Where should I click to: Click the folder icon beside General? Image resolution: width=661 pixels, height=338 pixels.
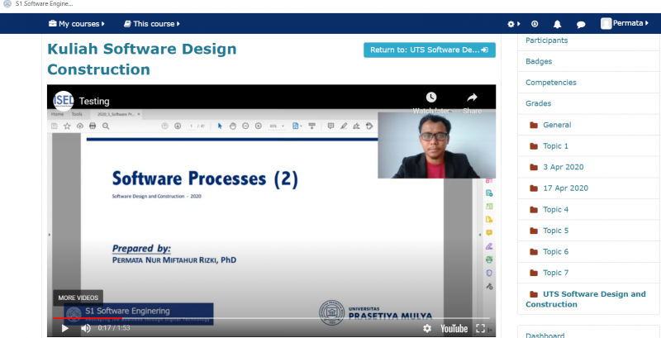[534, 125]
